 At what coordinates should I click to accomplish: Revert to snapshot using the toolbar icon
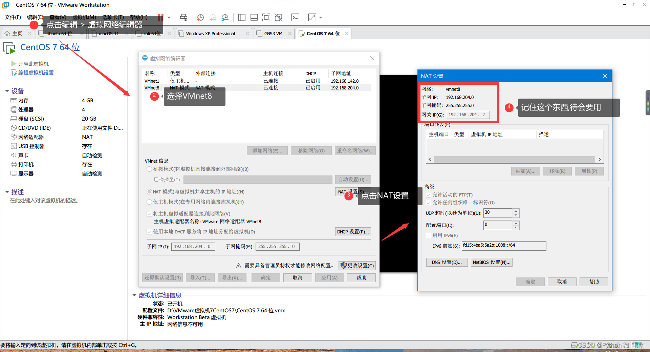[213, 17]
